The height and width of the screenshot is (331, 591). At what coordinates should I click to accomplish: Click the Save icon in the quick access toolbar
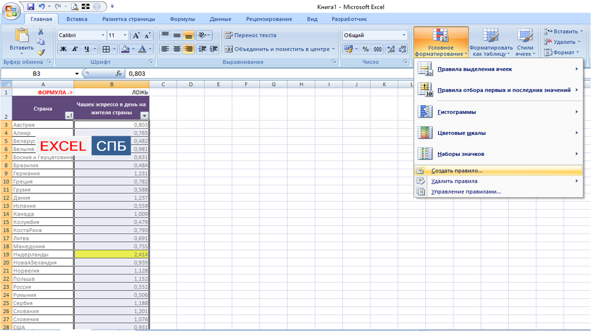click(x=31, y=7)
